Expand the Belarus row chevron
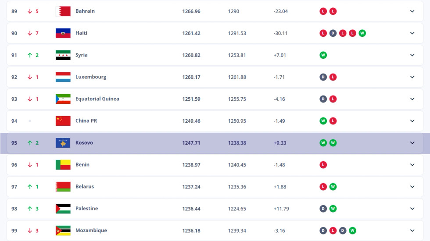Image resolution: width=430 pixels, height=241 pixels. 412,187
